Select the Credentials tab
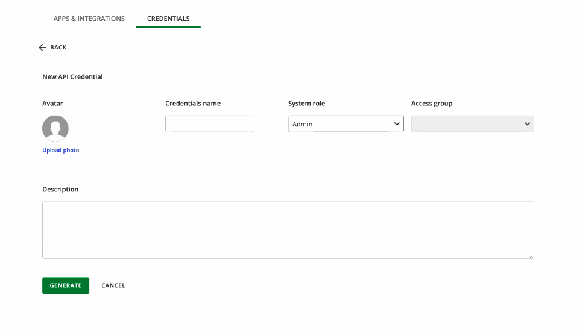577x330 pixels. 168,19
